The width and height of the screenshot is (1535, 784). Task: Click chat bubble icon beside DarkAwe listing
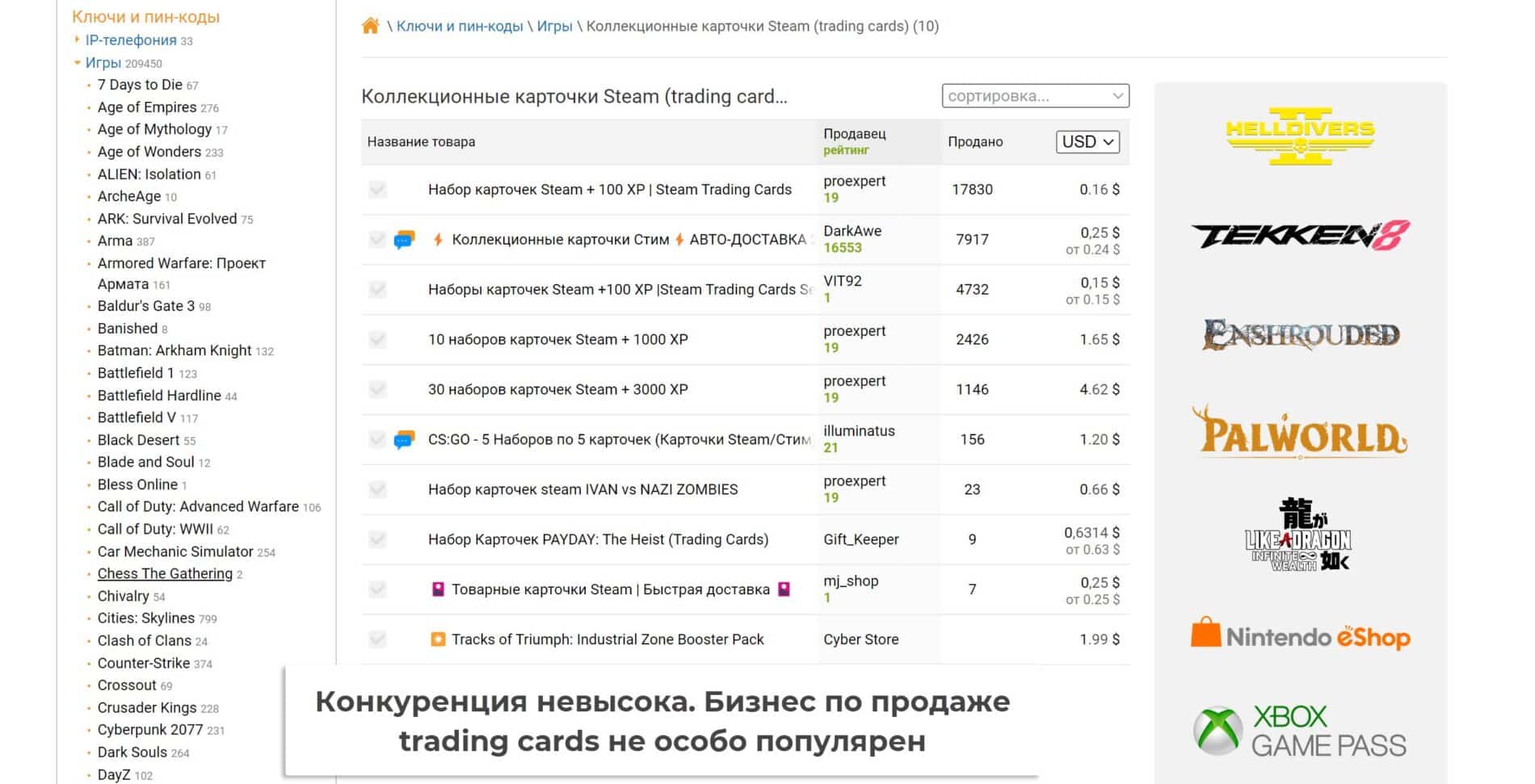tap(404, 240)
